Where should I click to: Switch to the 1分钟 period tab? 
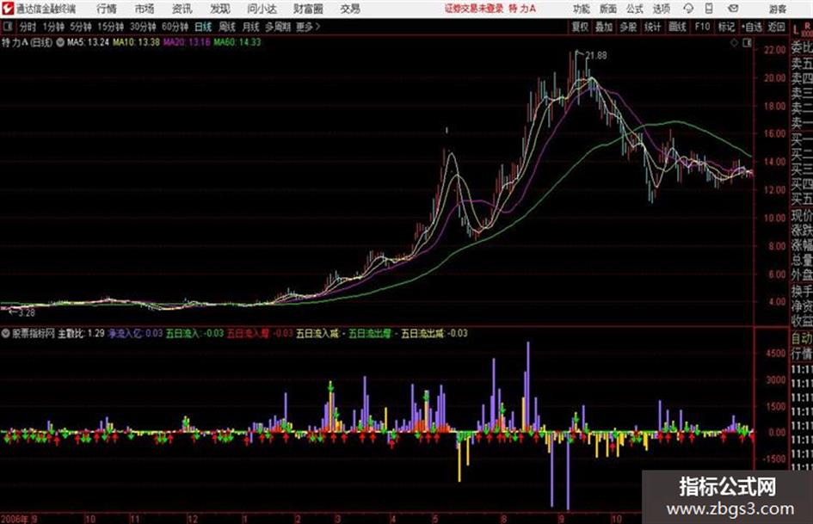pyautogui.click(x=53, y=27)
